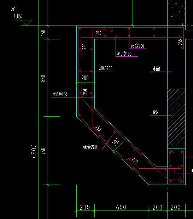Select the 砌体 masonry label
This screenshot has width=193, height=219.
pyautogui.click(x=156, y=112)
